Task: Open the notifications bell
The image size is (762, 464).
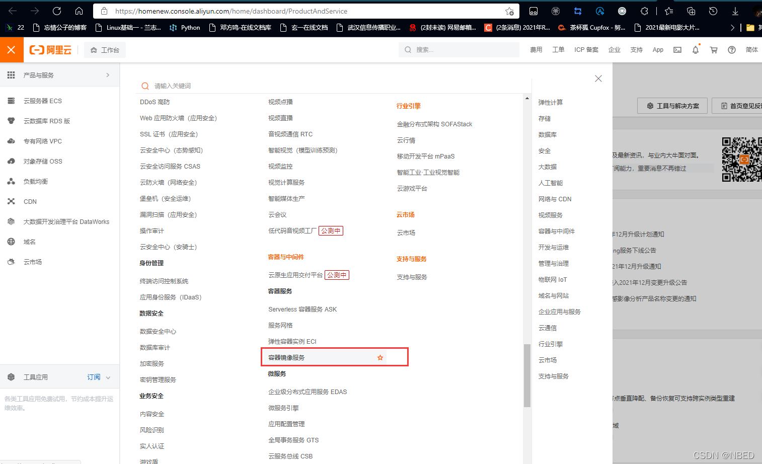Action: coord(696,50)
